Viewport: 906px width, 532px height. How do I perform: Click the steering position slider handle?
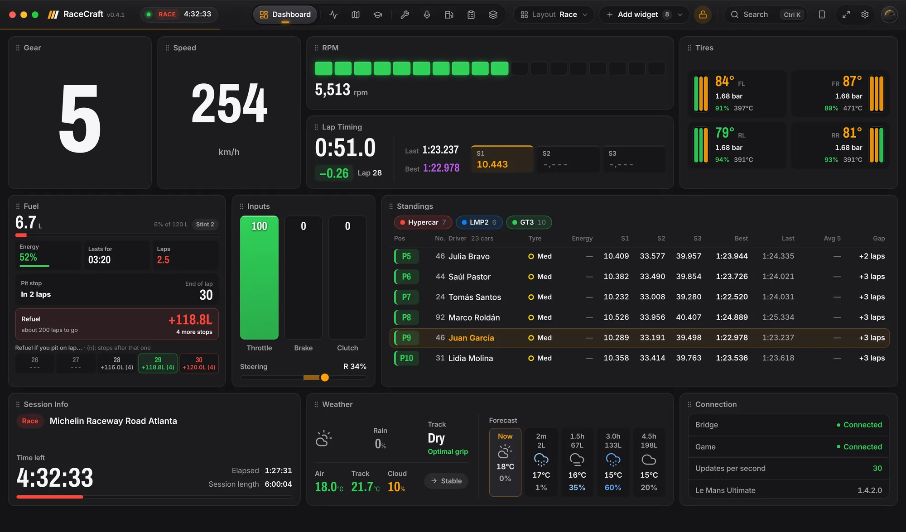[325, 378]
